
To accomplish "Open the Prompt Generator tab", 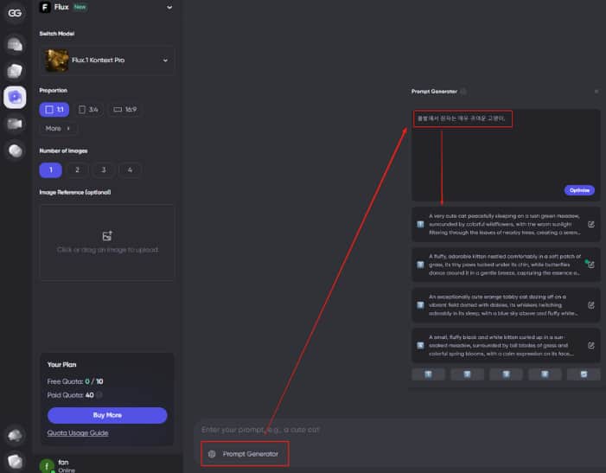I will click(x=245, y=454).
